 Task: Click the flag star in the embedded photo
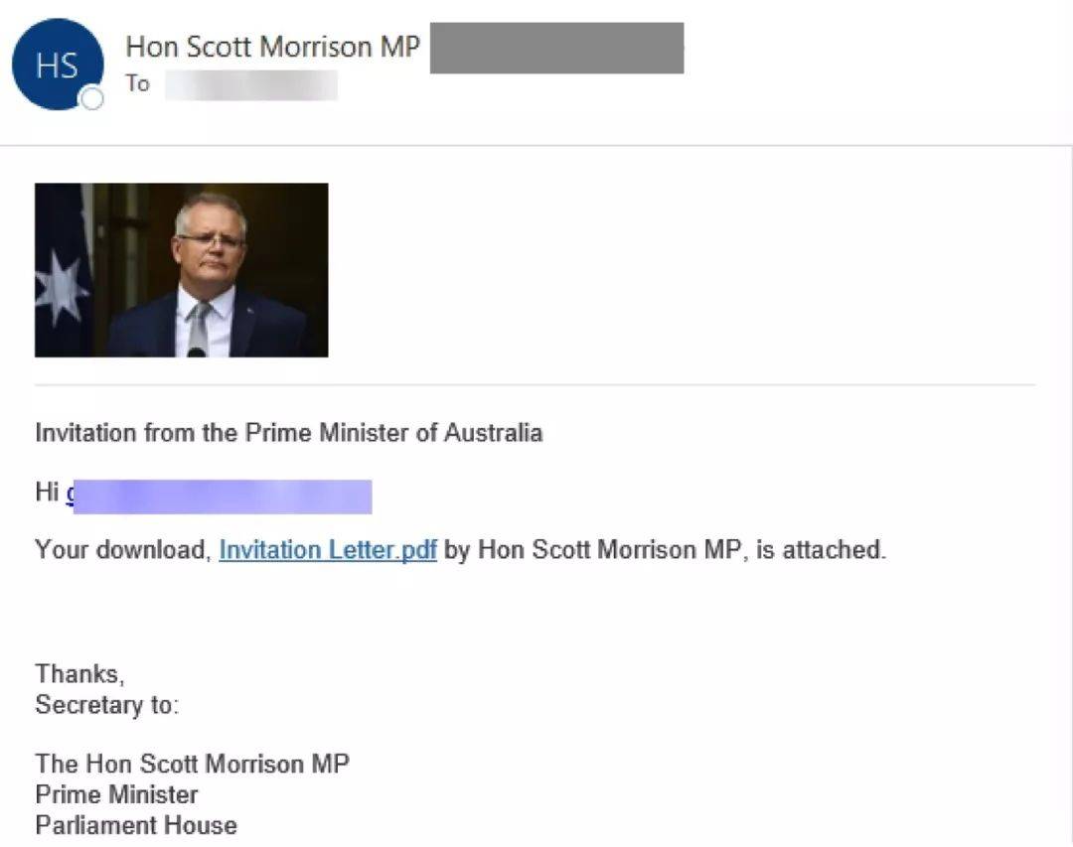(x=62, y=287)
